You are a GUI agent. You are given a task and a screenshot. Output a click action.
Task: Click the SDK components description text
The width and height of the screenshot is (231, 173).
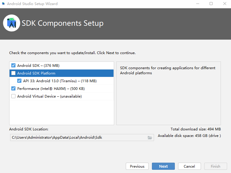pyautogui.click(x=168, y=70)
